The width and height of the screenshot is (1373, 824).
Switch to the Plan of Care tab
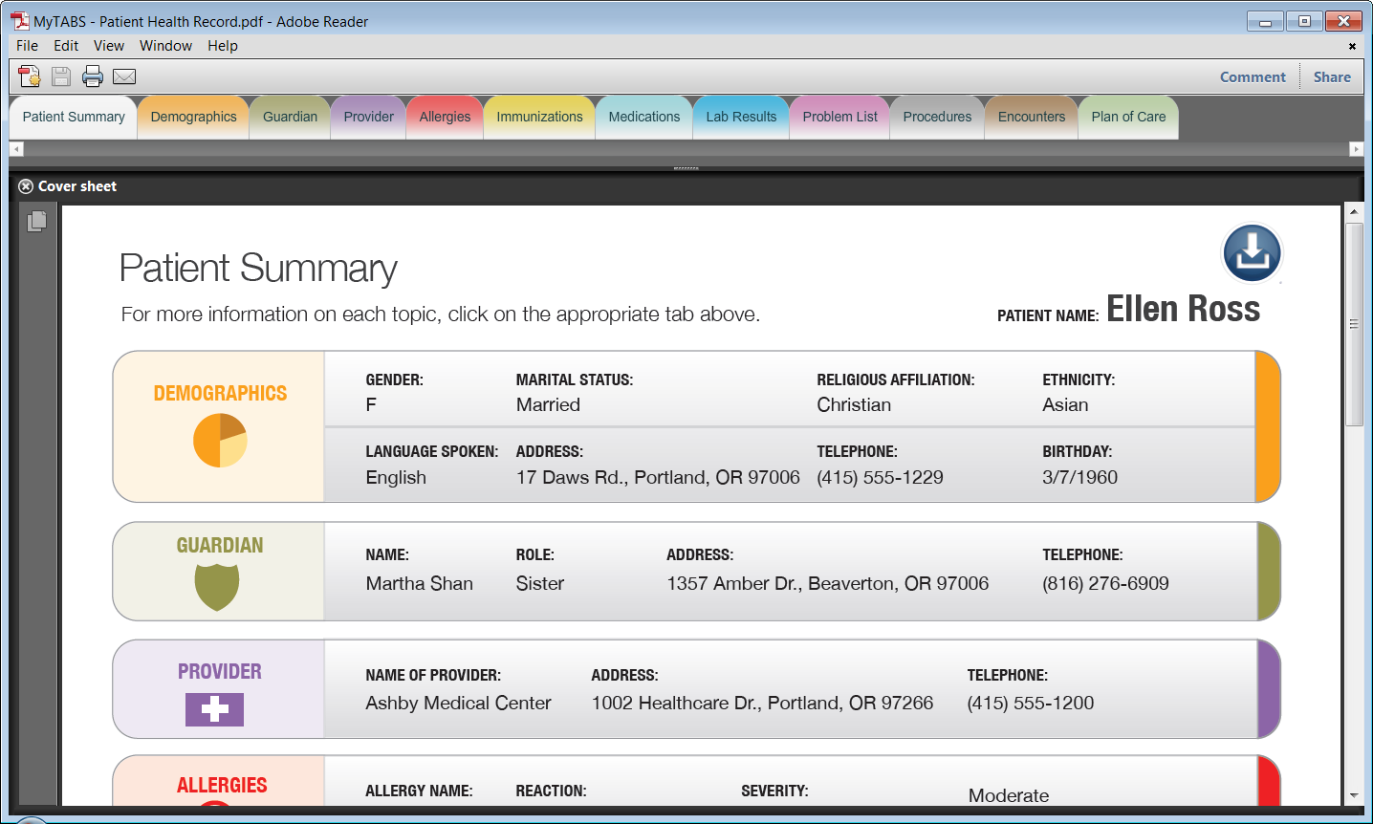tap(1128, 118)
